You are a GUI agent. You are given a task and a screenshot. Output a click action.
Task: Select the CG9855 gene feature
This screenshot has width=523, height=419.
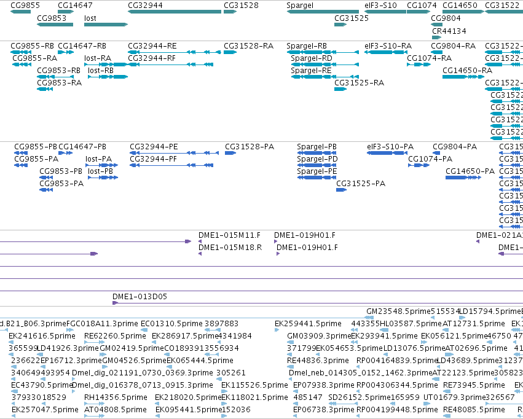pos(21,12)
